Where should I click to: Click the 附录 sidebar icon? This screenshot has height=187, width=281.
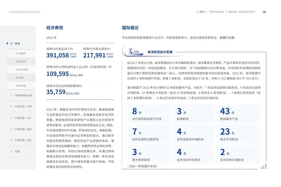[x=11, y=151]
